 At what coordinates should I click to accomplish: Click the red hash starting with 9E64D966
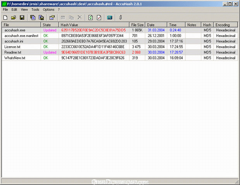93,52
